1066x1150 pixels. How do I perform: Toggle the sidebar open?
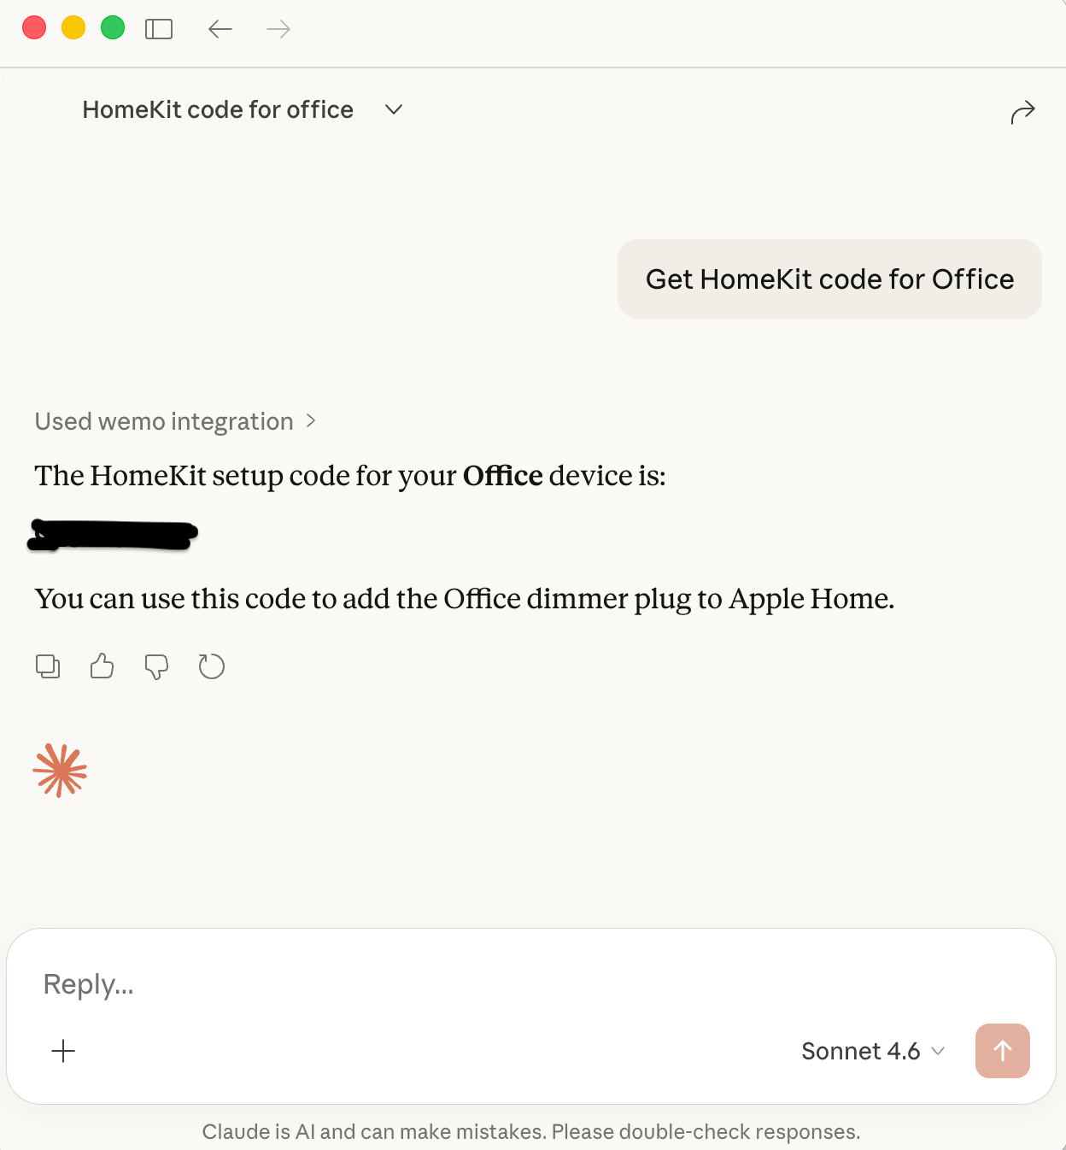click(x=159, y=27)
